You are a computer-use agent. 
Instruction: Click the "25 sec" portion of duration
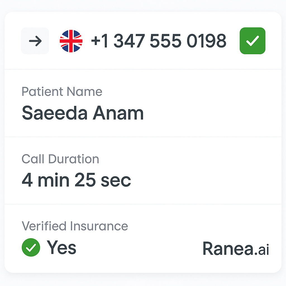[x=103, y=180]
